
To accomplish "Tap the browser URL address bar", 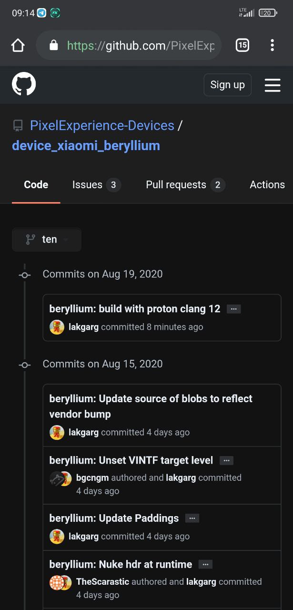I will [141, 45].
